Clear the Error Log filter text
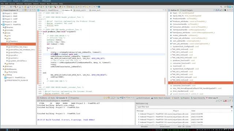 pos(231,107)
